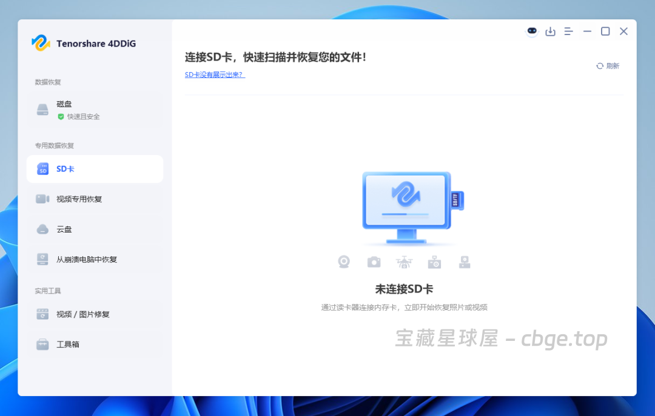Click the action camera device icon

pyautogui.click(x=465, y=262)
